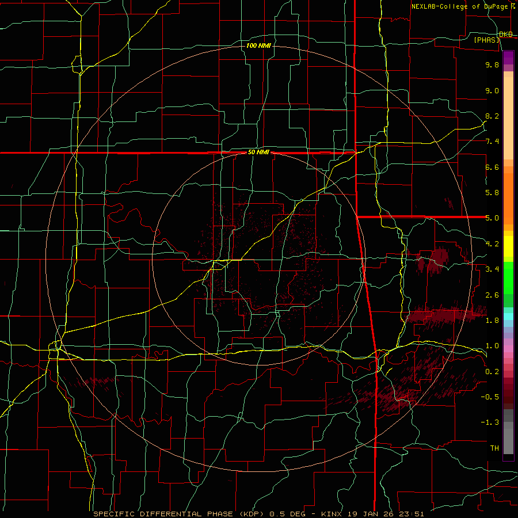Select the 2.6 scale label
The width and height of the screenshot is (518, 518).
(x=492, y=295)
